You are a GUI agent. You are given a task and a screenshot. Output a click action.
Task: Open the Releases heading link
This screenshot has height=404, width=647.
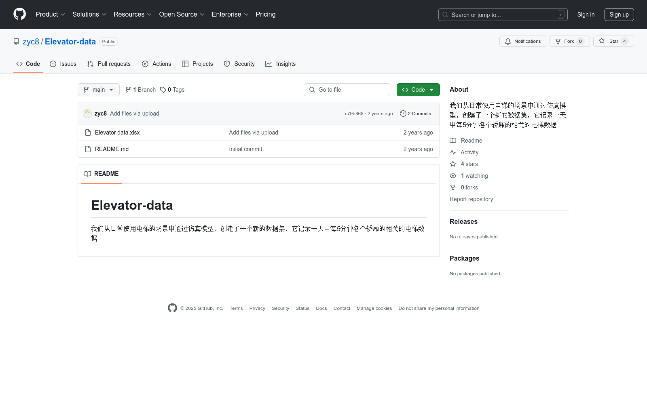click(x=463, y=221)
